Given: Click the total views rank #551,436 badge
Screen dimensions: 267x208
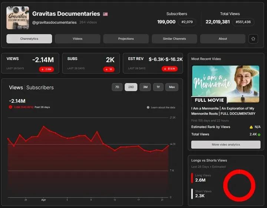Looking at the screenshot, I should pos(243,22).
